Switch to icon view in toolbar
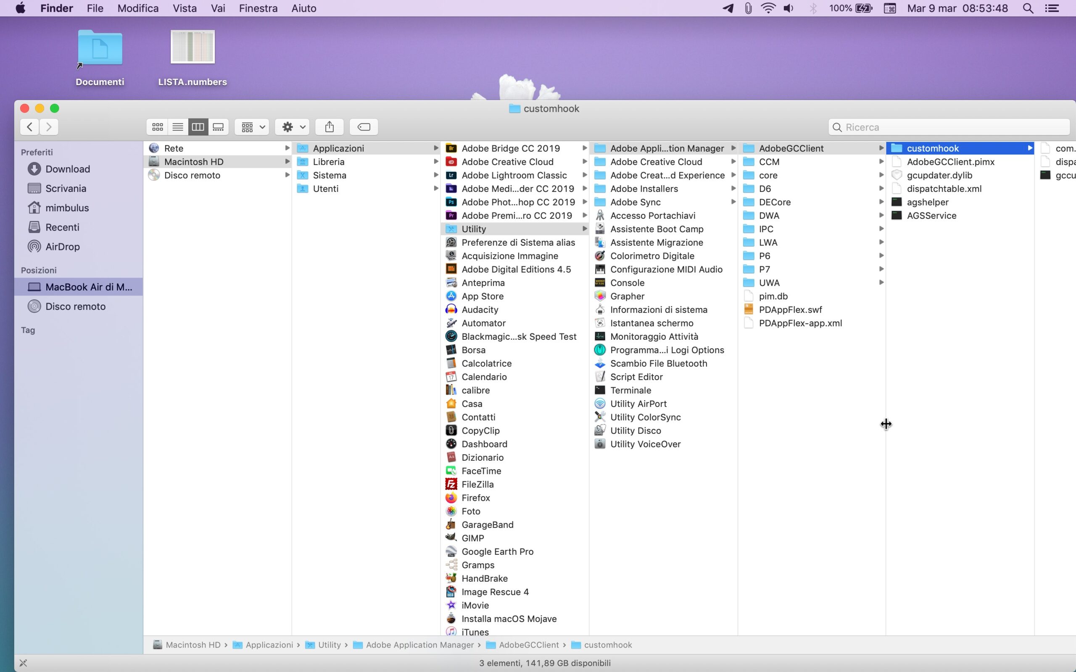 click(157, 127)
